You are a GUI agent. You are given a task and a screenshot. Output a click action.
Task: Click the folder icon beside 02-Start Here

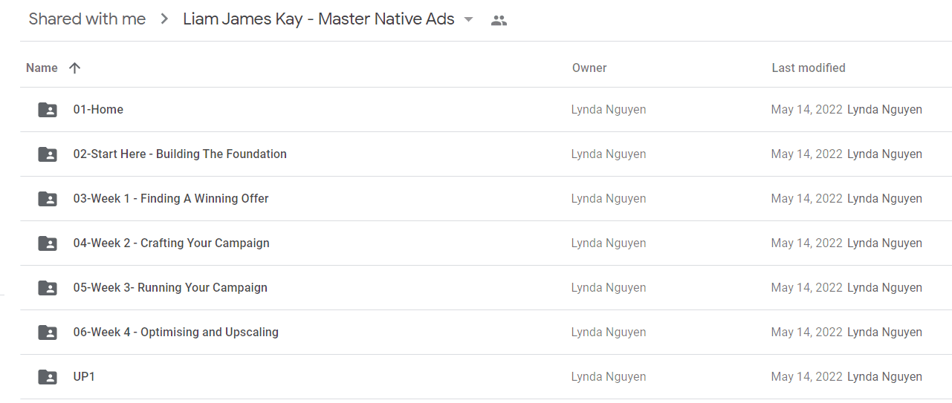click(48, 154)
